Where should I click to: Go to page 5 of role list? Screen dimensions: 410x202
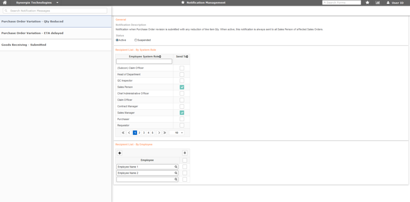pyautogui.click(x=153, y=133)
